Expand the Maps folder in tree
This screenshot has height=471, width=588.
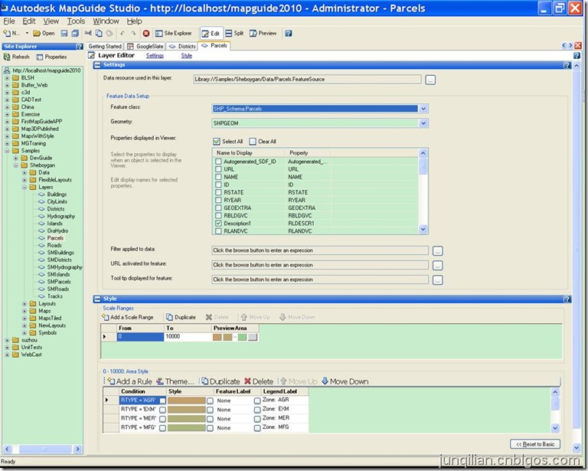point(24,311)
